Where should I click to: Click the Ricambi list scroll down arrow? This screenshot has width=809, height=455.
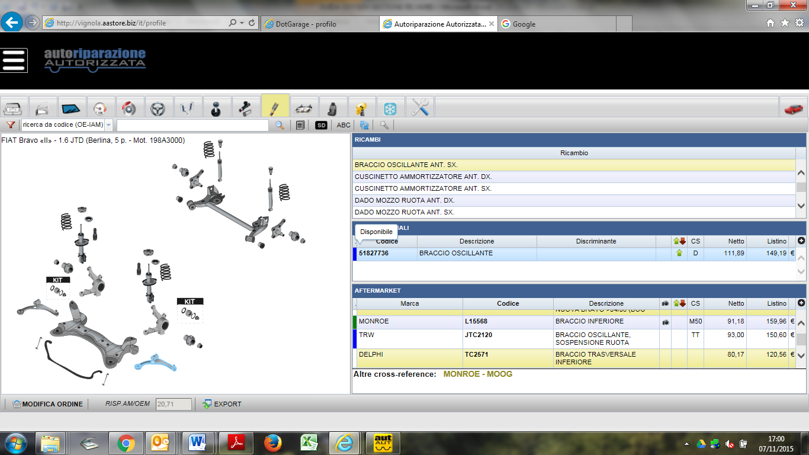(801, 206)
